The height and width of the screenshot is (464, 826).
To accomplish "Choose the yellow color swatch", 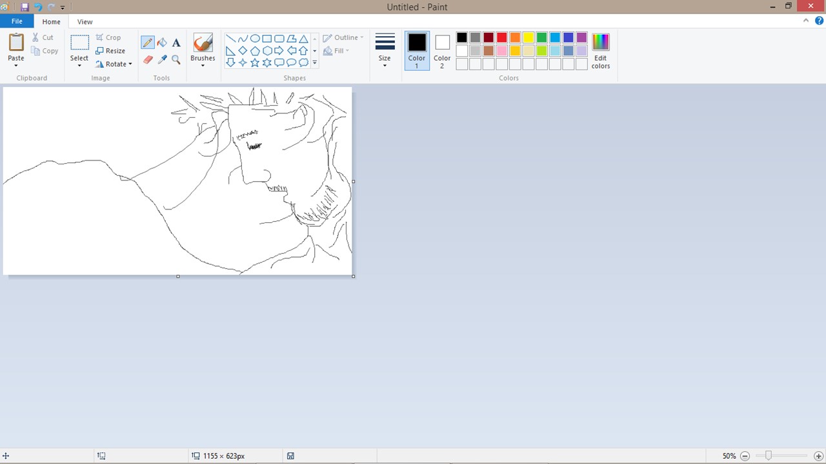I will pos(529,37).
